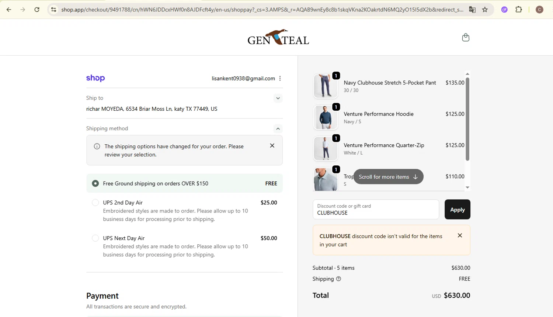Click the Subtotal amount $630.00
This screenshot has height=317, width=553.
pyautogui.click(x=461, y=268)
